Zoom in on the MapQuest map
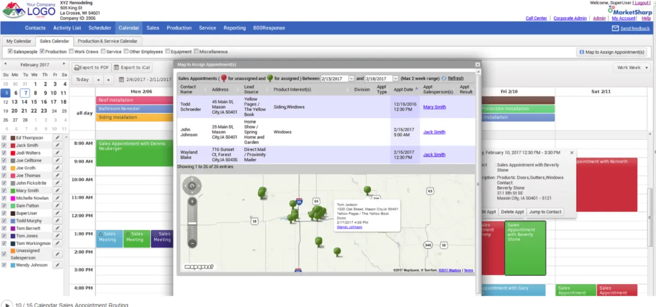Screen dimensions: 656x307 click(192, 202)
